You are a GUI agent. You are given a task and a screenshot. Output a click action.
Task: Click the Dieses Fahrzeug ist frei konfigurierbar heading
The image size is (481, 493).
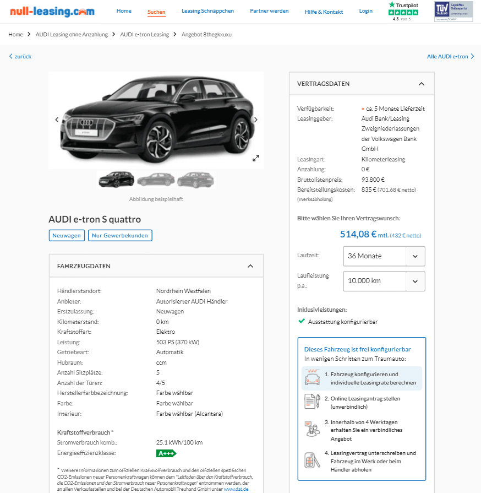click(358, 349)
